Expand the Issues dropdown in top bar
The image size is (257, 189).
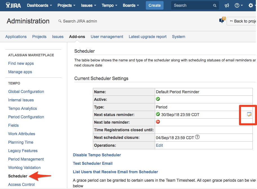pos(88,5)
